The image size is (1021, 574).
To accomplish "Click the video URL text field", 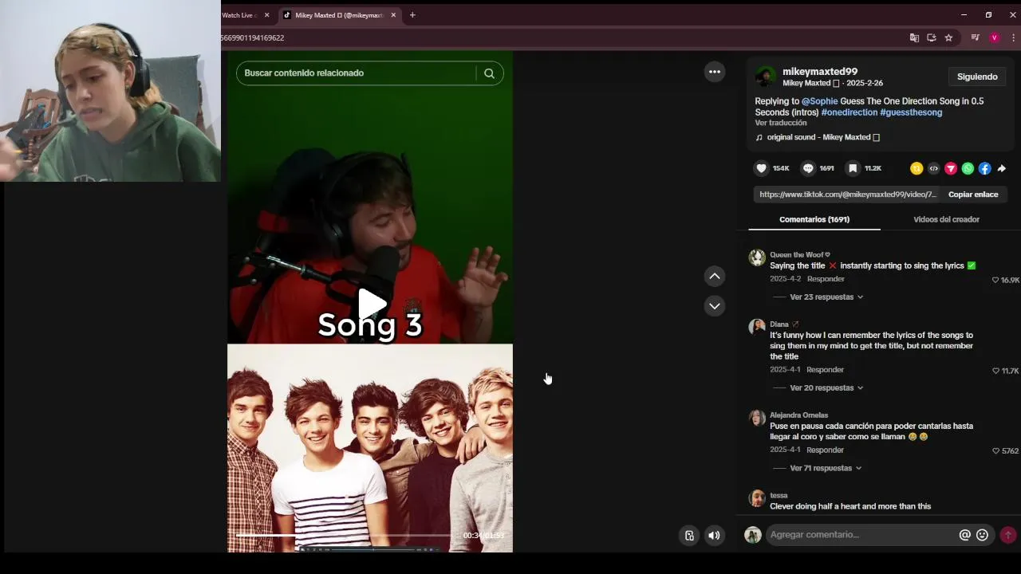I will (848, 195).
